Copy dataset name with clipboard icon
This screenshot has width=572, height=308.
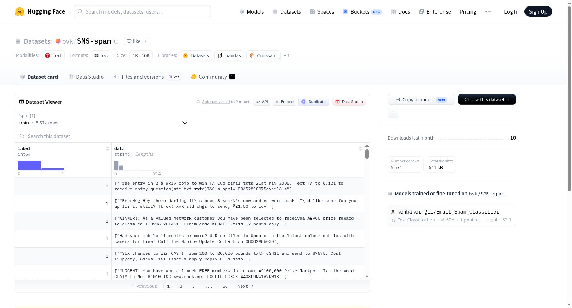[x=116, y=41]
